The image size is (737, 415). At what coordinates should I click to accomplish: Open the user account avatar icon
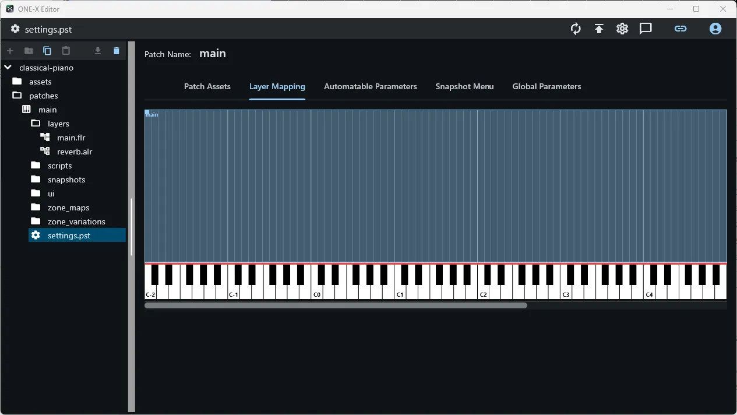point(715,29)
